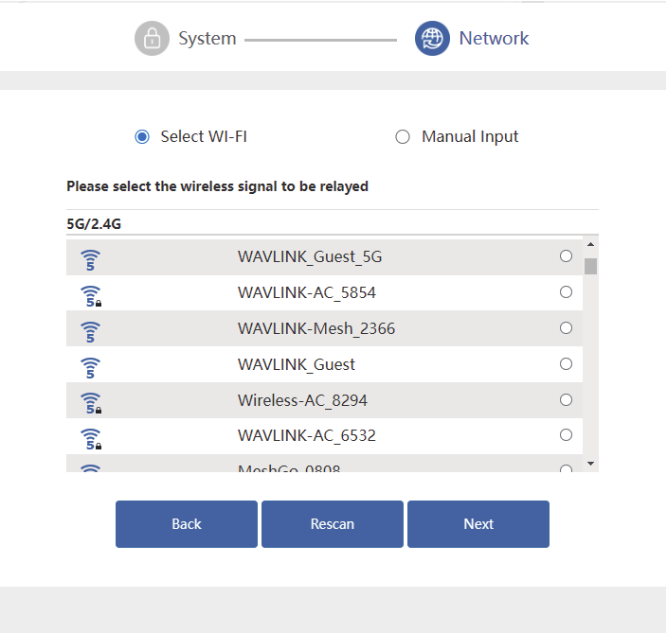The width and height of the screenshot is (667, 633).
Task: Click Wi-Fi signal icon for WAVLINK_Guest_5G
Action: (x=91, y=257)
